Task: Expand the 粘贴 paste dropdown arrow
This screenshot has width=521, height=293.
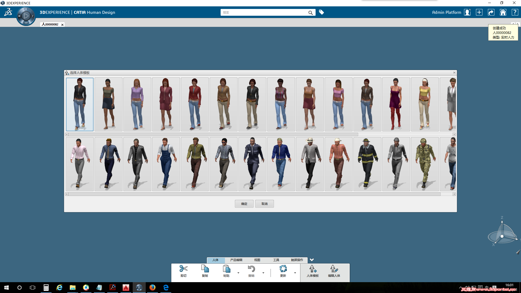Action: pos(238,273)
